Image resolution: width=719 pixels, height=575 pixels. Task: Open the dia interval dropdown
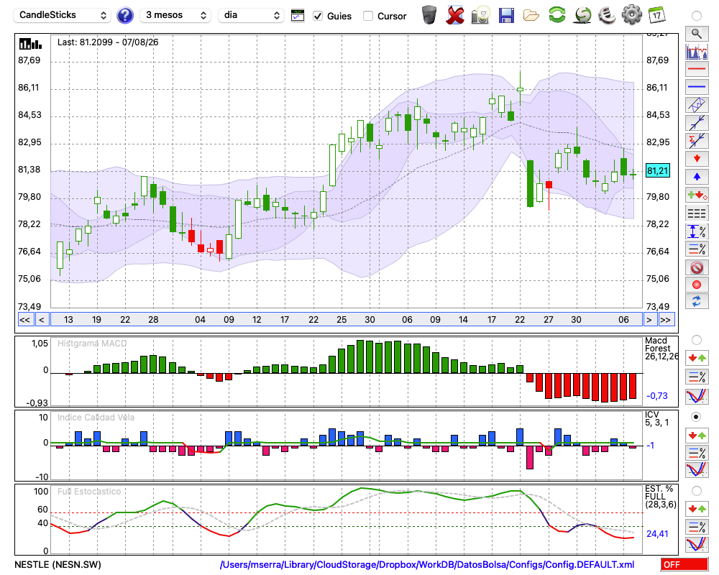point(251,15)
